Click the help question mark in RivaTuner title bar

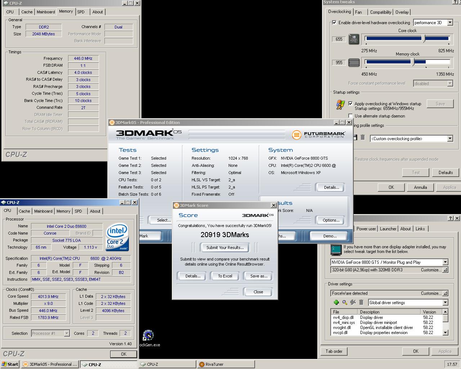450,218
